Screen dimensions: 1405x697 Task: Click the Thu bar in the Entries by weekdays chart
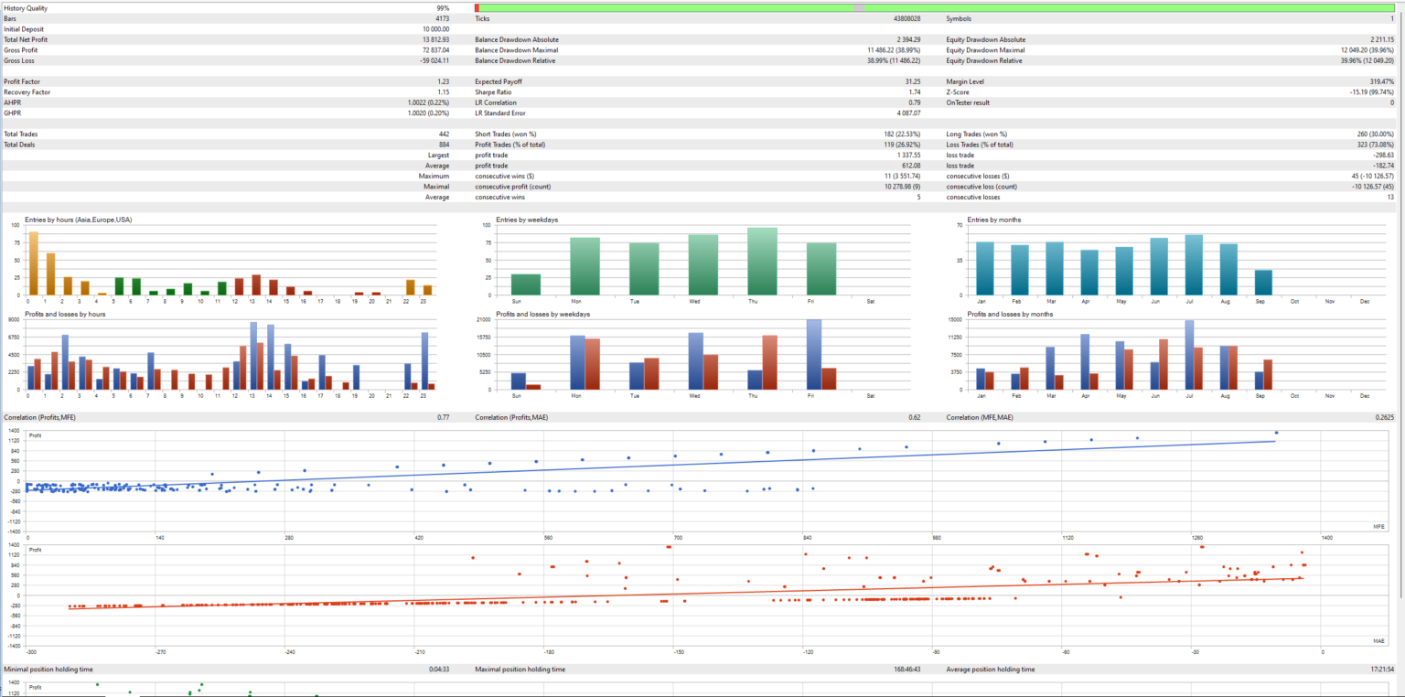pyautogui.click(x=760, y=261)
